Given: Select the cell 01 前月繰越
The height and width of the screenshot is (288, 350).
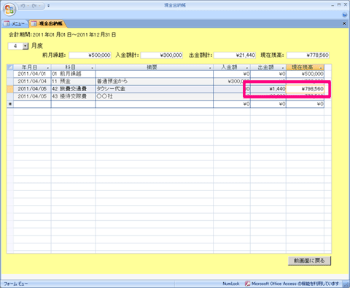Looking at the screenshot, I should click(x=73, y=74).
